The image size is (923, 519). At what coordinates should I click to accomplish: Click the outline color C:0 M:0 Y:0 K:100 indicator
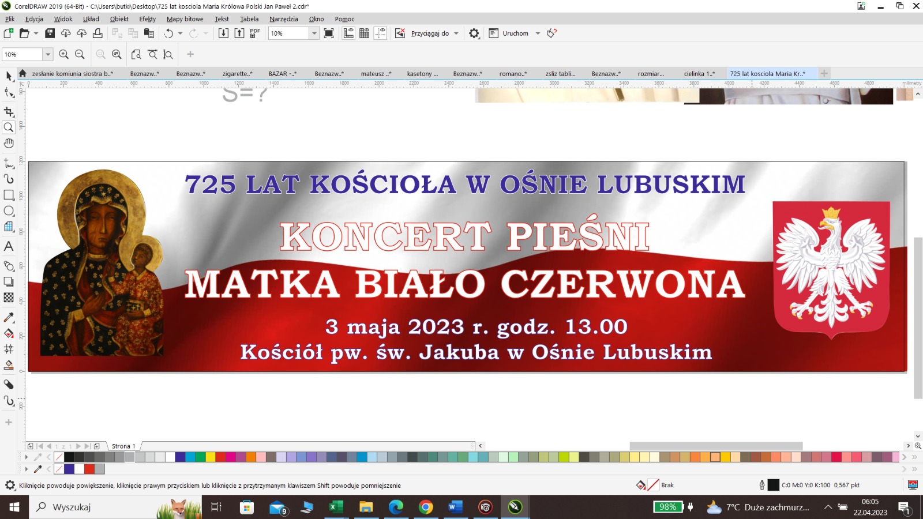pyautogui.click(x=809, y=485)
